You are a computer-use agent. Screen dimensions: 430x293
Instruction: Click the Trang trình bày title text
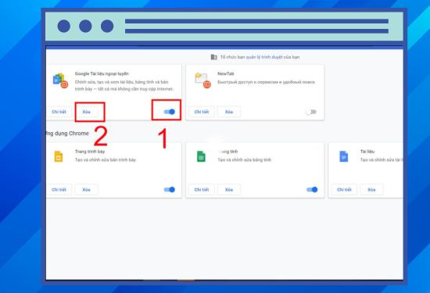[x=90, y=152]
